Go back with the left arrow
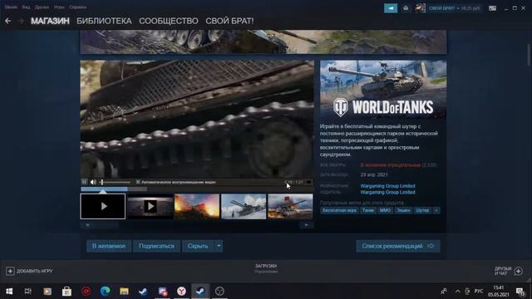The height and width of the screenshot is (299, 532). pyautogui.click(x=7, y=21)
